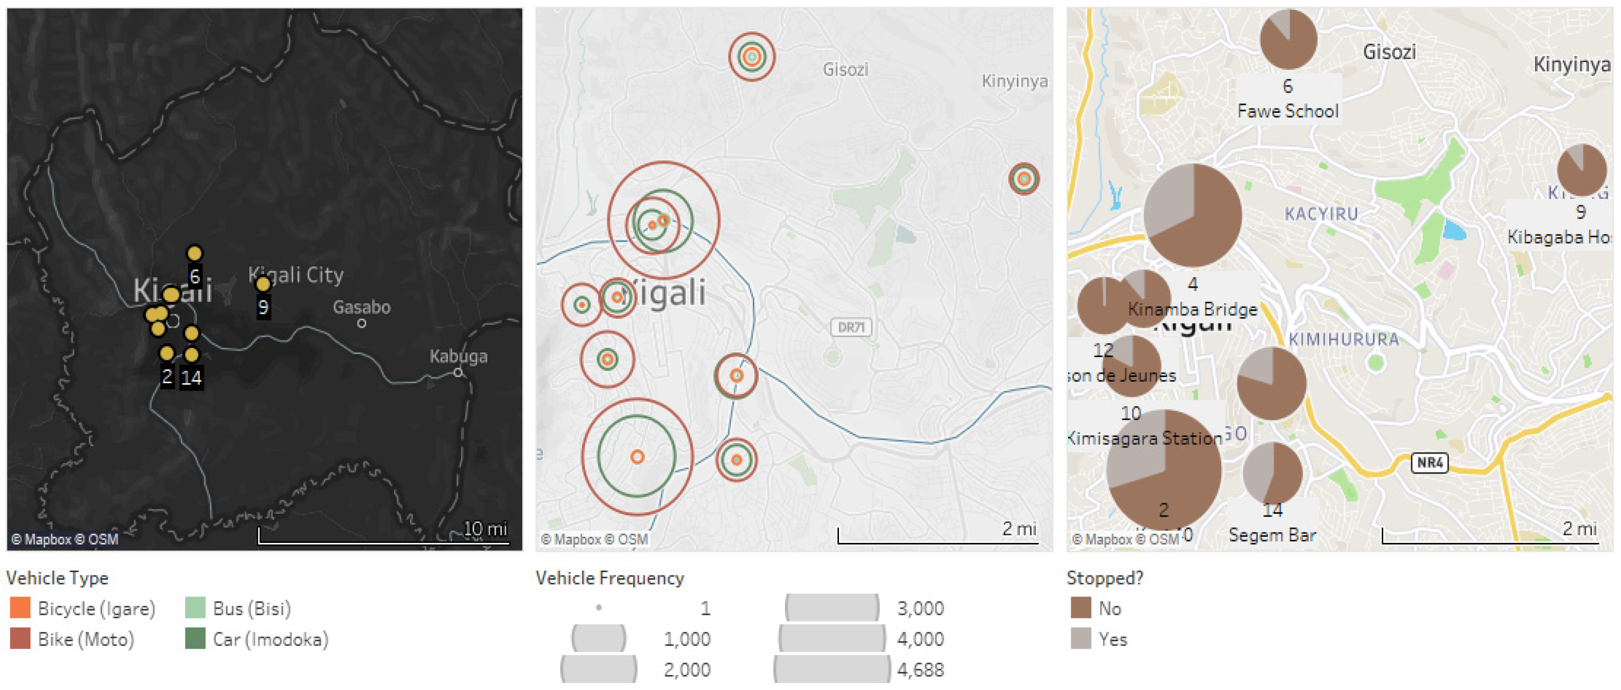Click the Bicycle (Igare) orange legend swatch
1621x690 pixels.
[x=20, y=608]
